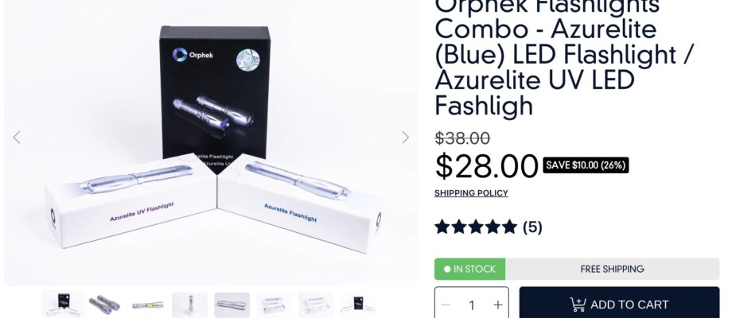This screenshot has height=318, width=732.
Task: Select the thumbnail of flashlight with yellow band
Action: click(147, 305)
